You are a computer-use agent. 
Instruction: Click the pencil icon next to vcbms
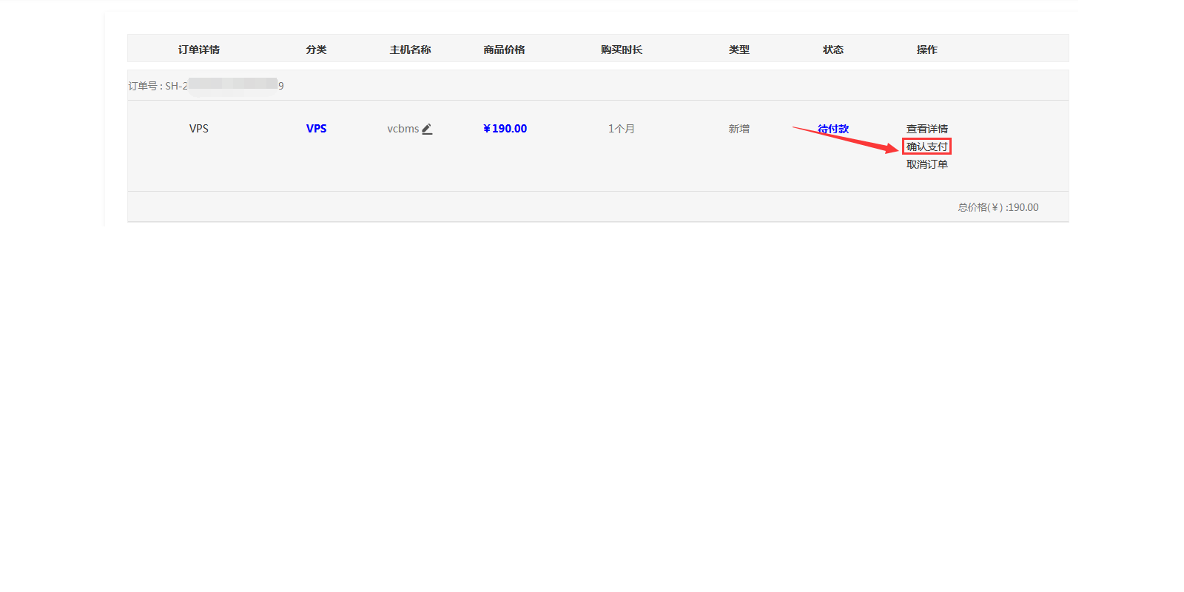click(427, 129)
